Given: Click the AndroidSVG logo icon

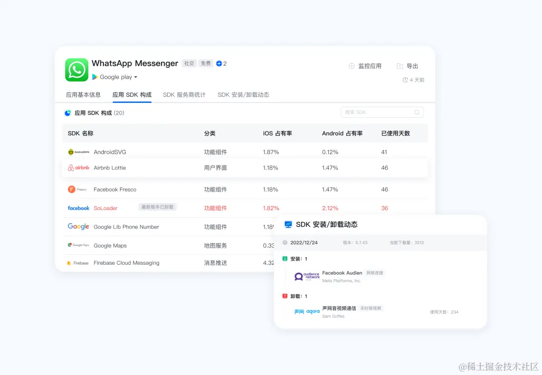Looking at the screenshot, I should (78, 152).
